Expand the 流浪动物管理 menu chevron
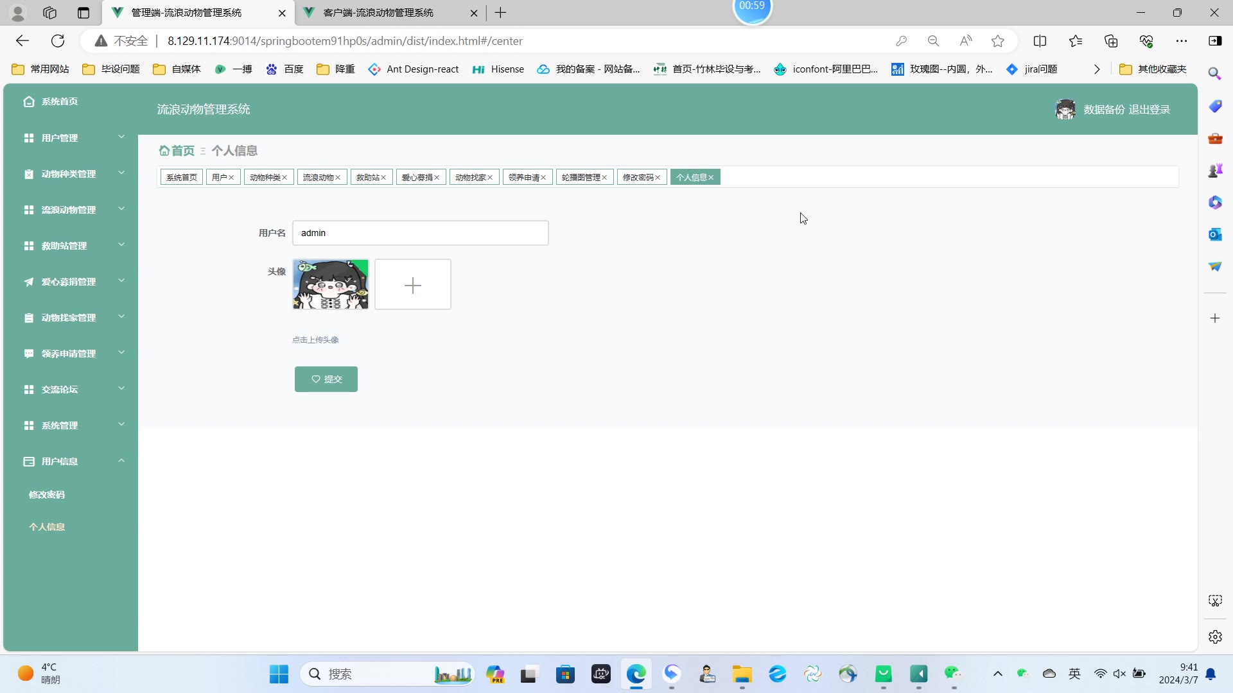The height and width of the screenshot is (693, 1233). click(x=121, y=210)
